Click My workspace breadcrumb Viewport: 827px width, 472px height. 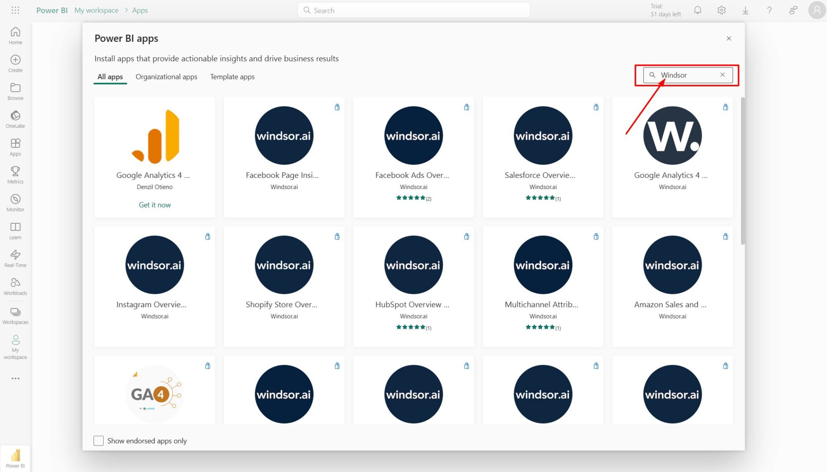coord(96,10)
